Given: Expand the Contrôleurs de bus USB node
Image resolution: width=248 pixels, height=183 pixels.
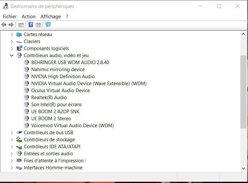Looking at the screenshot, I should point(12,133).
